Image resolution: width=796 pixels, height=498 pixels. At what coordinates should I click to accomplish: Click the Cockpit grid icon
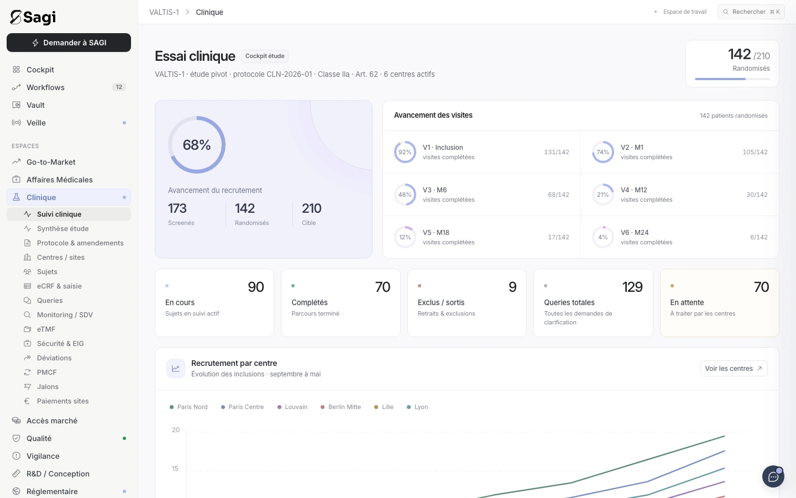[x=17, y=70]
